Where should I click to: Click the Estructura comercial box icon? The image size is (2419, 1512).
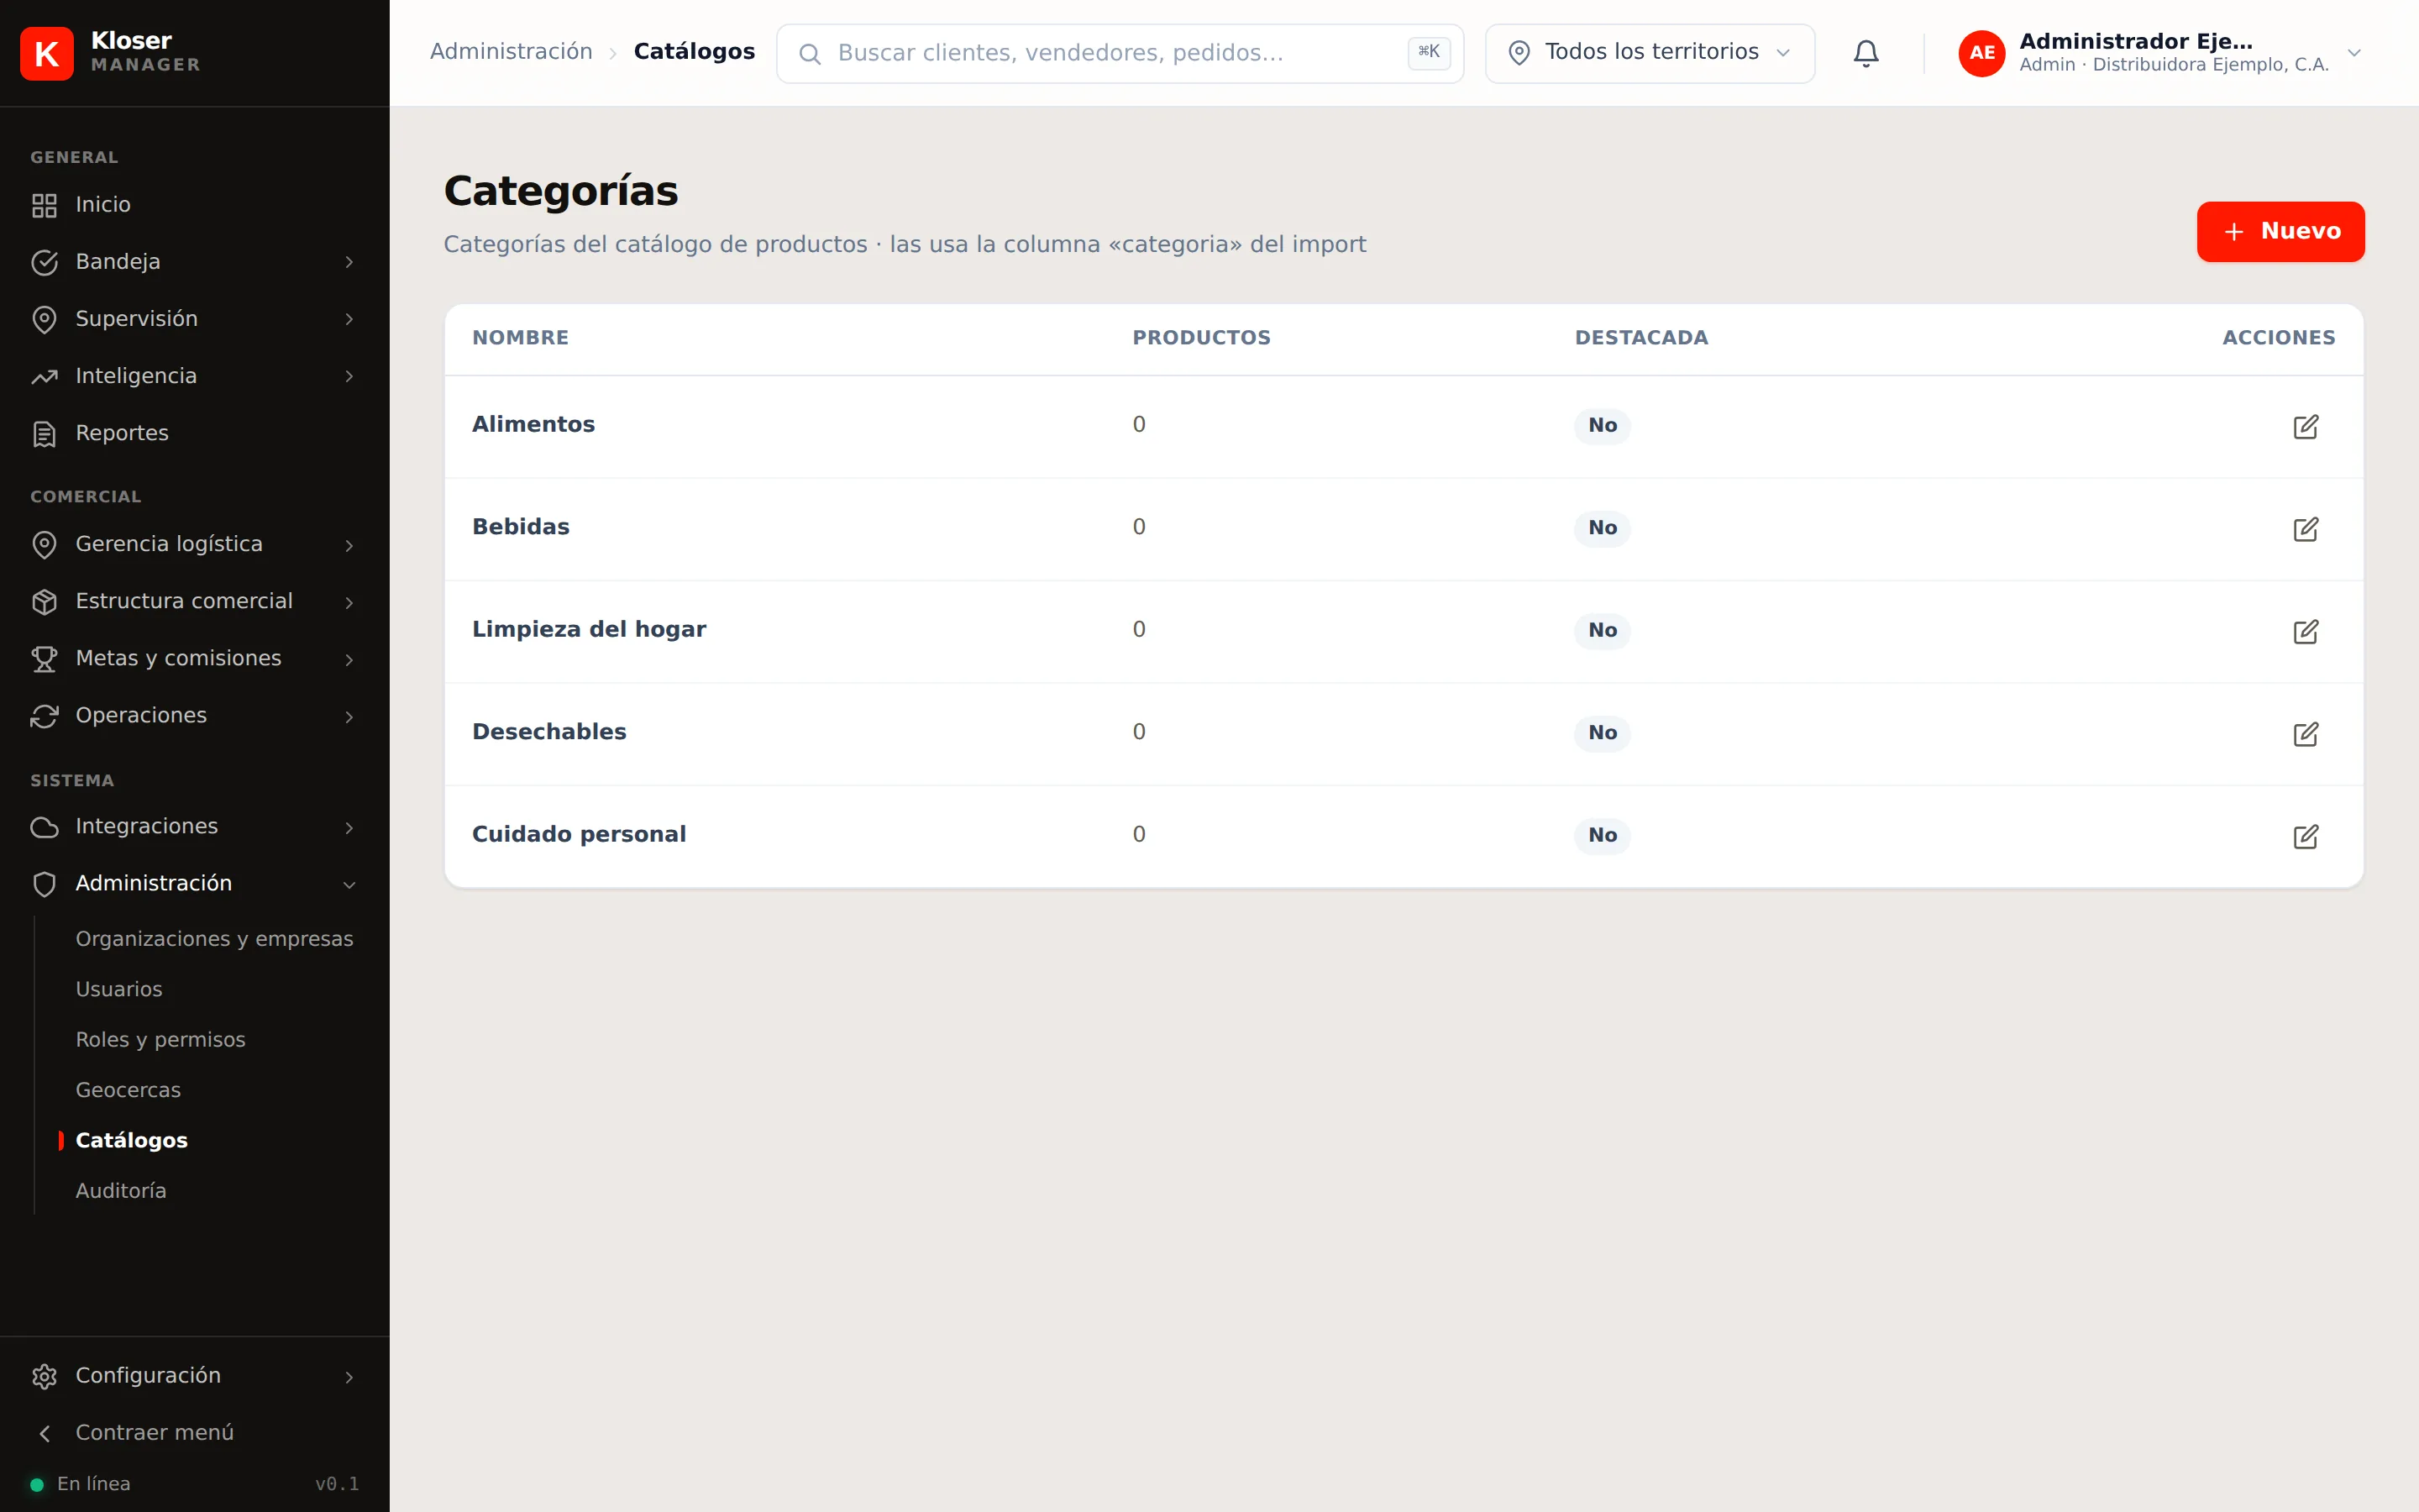(x=44, y=601)
